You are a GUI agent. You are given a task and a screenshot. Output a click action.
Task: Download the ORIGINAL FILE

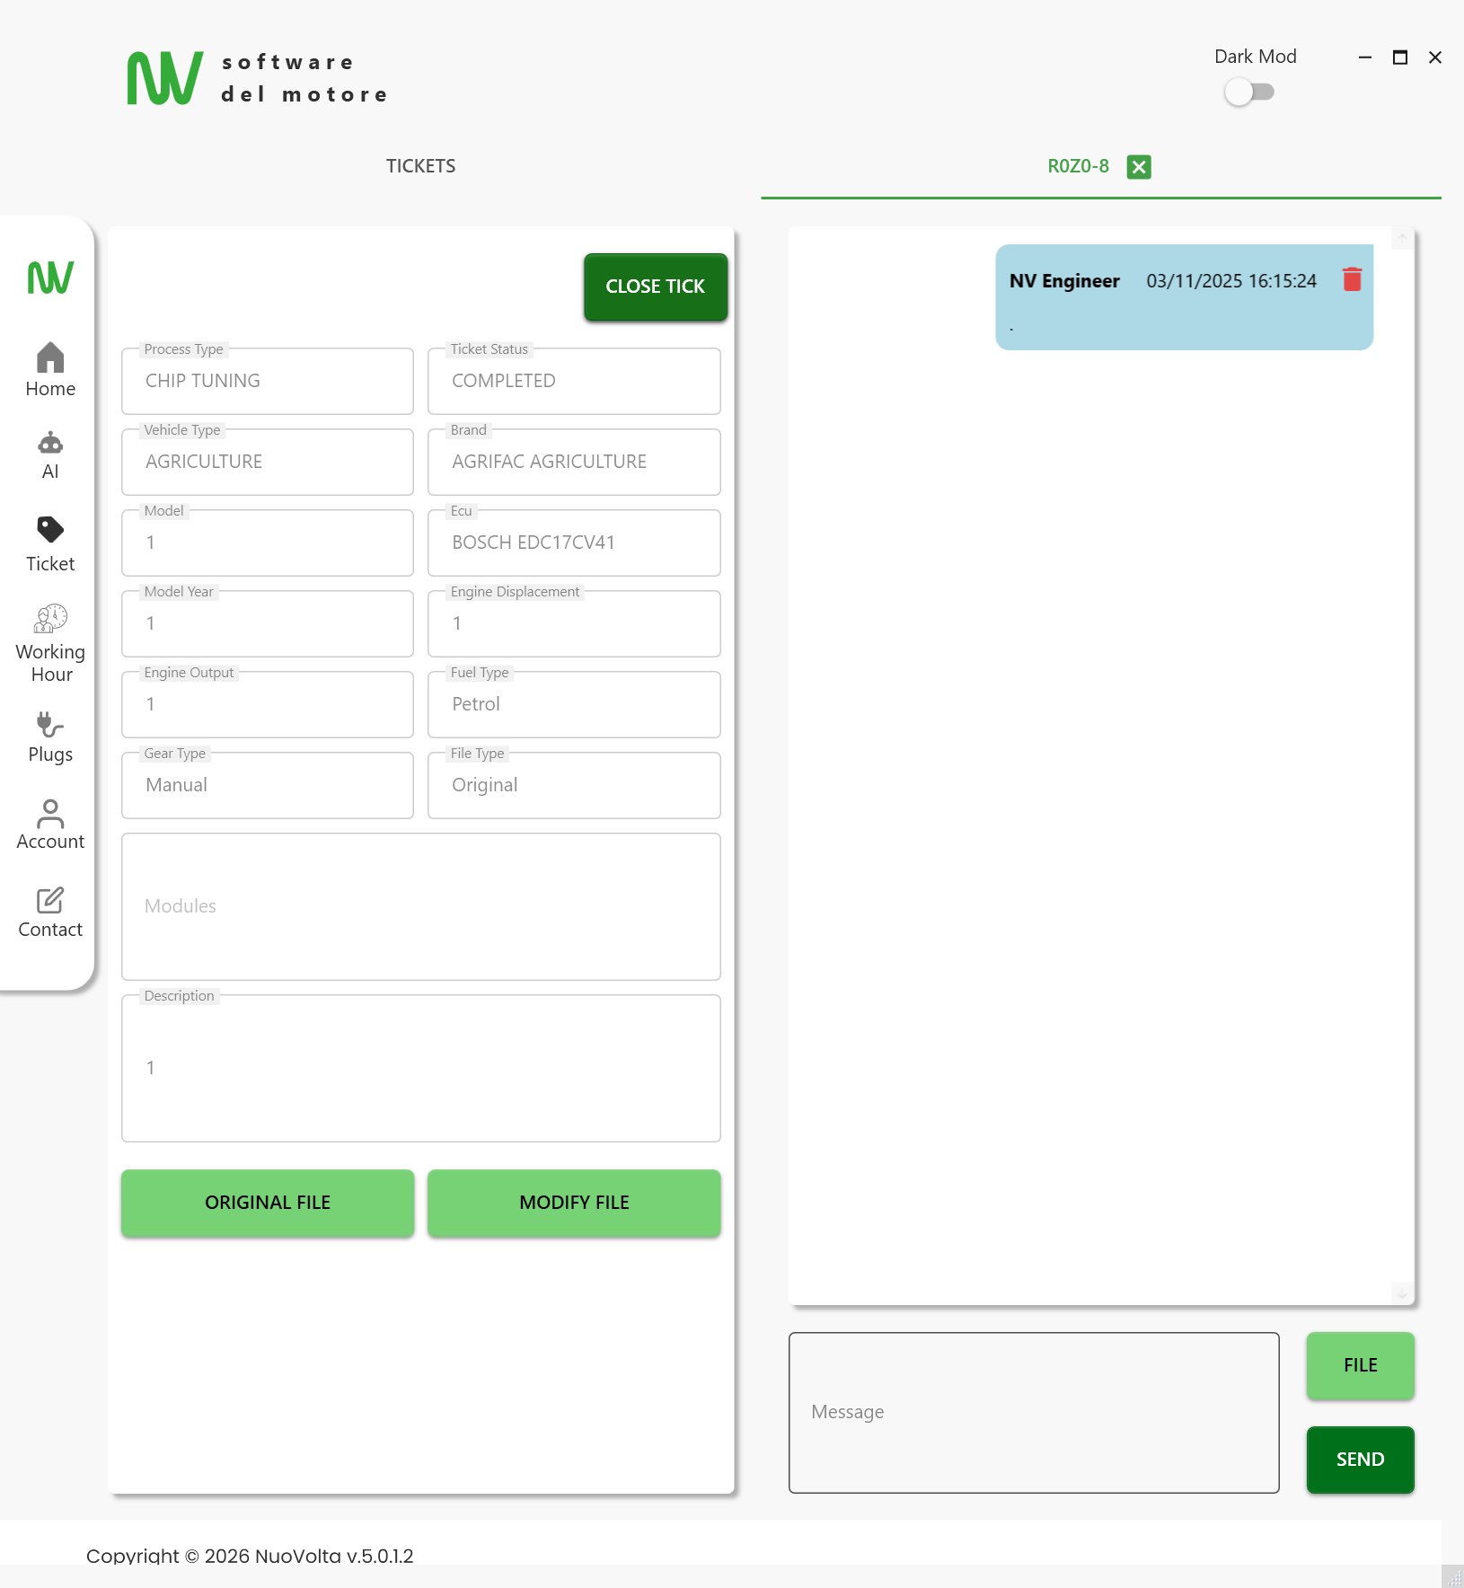268,1203
